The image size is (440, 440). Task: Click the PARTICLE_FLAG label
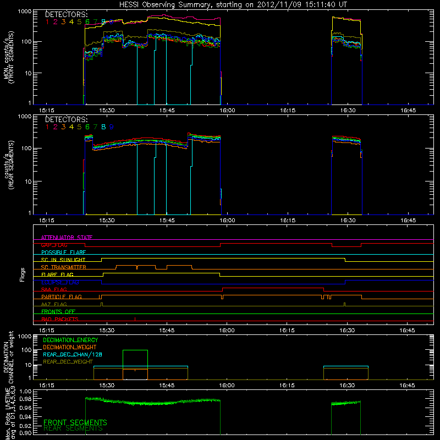click(62, 297)
